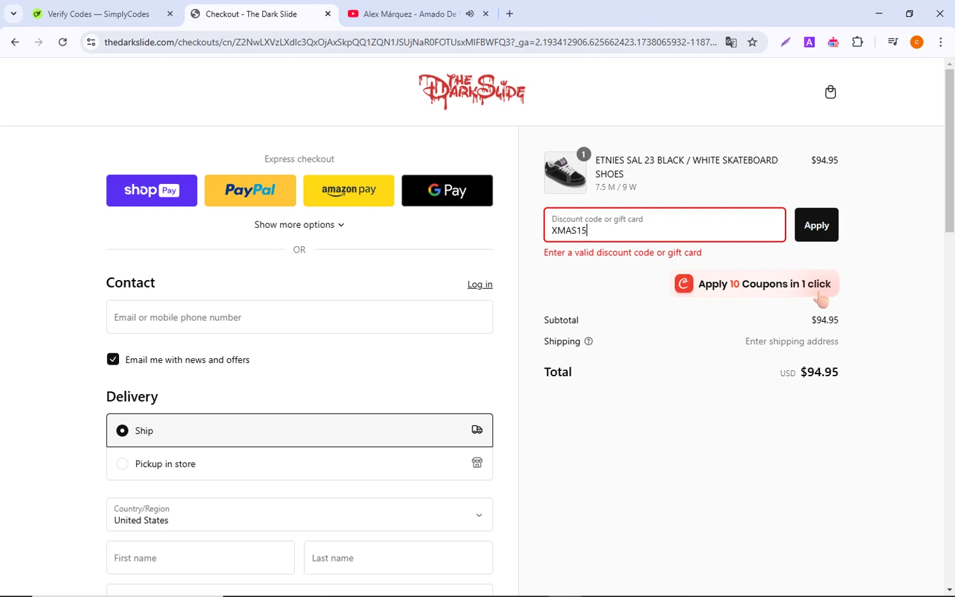955x597 pixels.
Task: Open the shopping bag cart icon
Action: (830, 92)
